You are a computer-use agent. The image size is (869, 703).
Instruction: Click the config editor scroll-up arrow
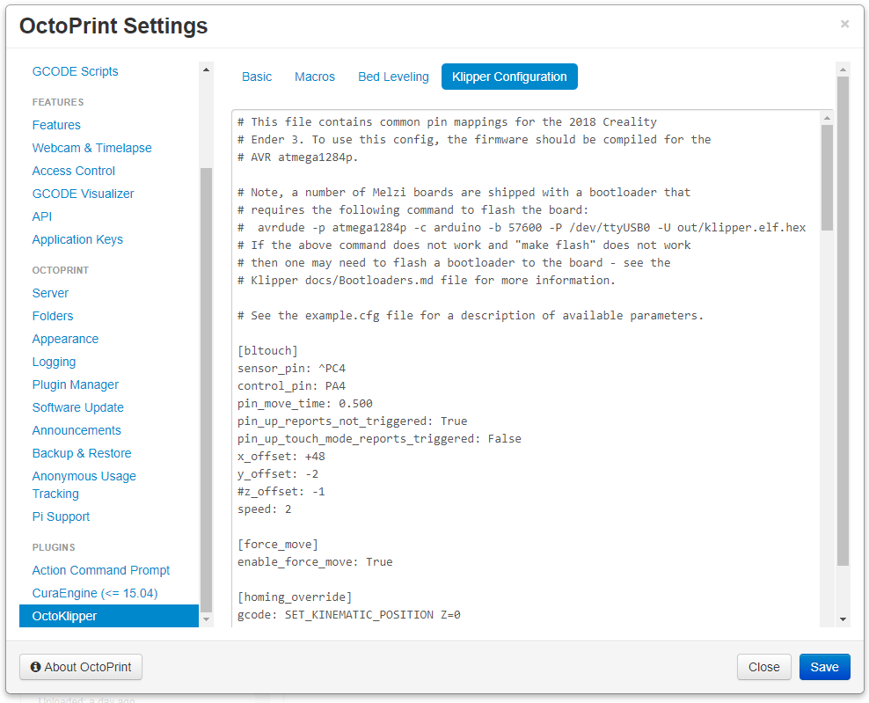[x=827, y=118]
